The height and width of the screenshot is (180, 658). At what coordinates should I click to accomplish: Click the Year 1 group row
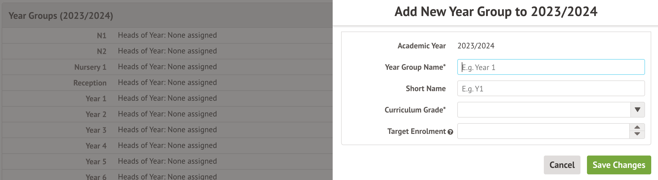pos(167,98)
